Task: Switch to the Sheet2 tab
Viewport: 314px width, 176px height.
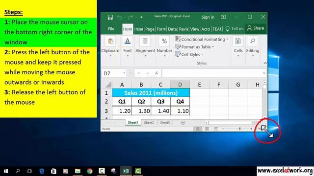Action: (x=149, y=123)
